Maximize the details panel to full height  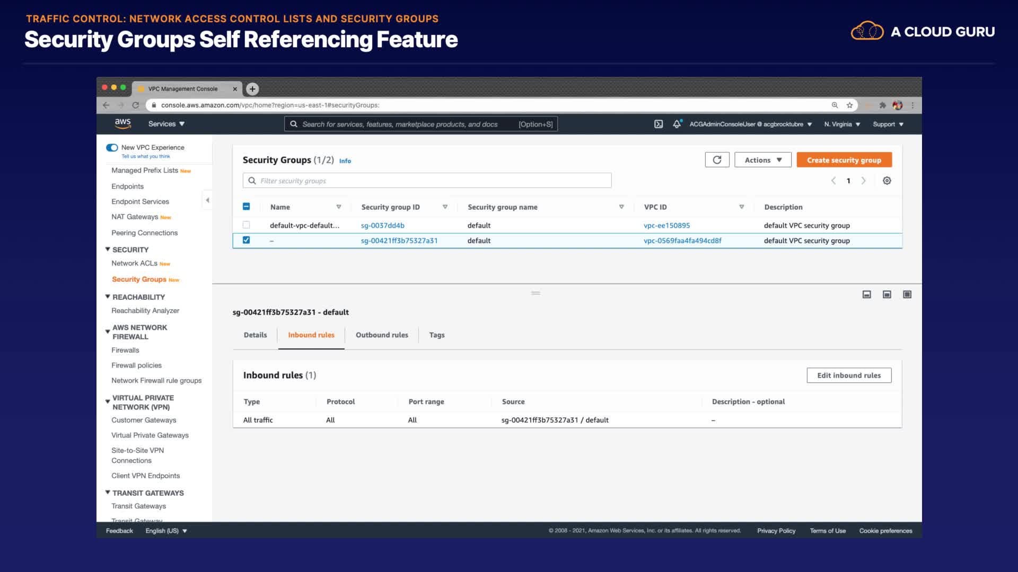[x=907, y=294]
